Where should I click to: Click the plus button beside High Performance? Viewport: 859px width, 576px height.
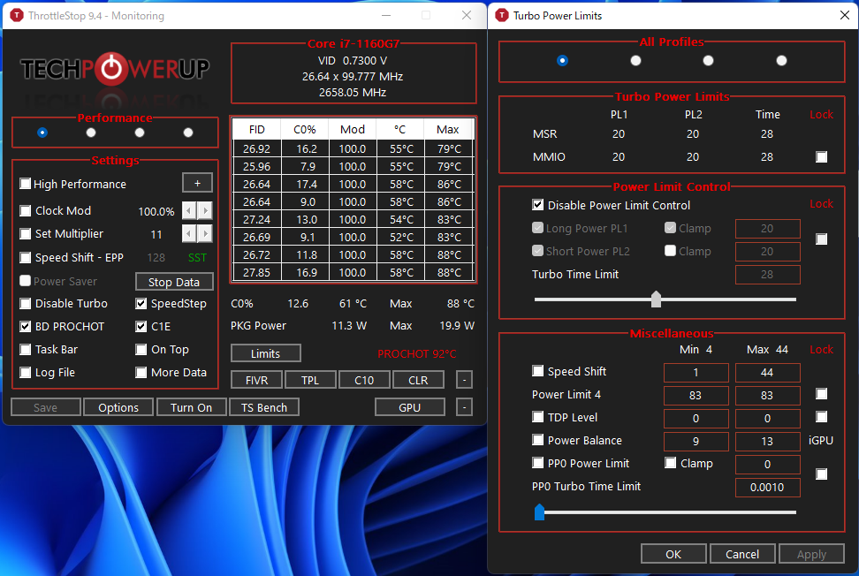pyautogui.click(x=197, y=184)
